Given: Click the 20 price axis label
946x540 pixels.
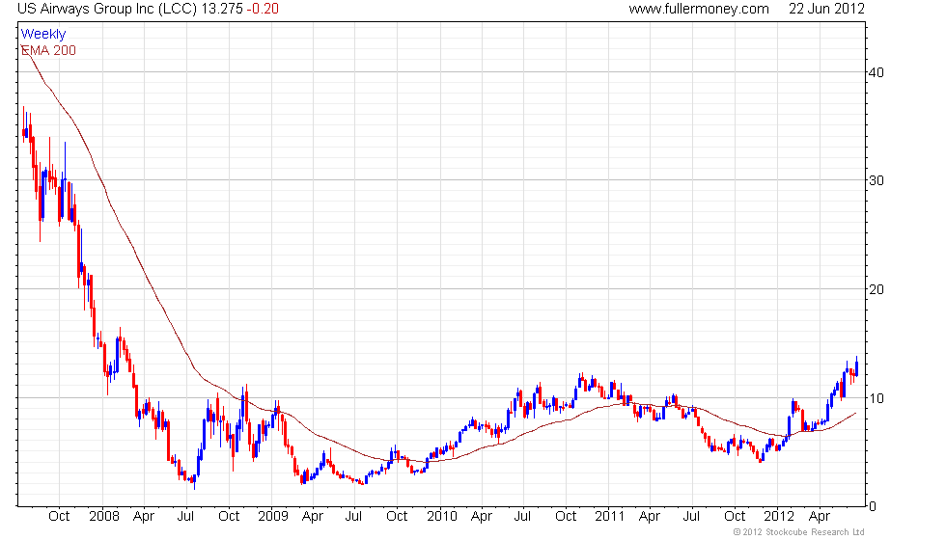Looking at the screenshot, I should pos(876,289).
